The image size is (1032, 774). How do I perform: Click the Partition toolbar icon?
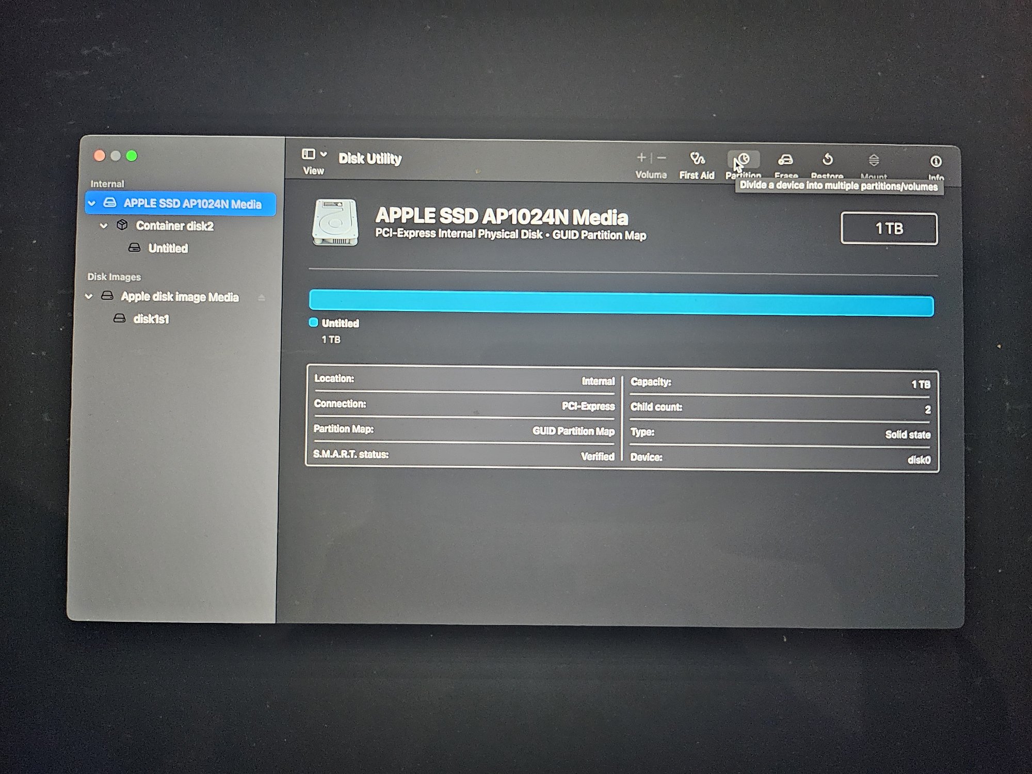(x=744, y=159)
